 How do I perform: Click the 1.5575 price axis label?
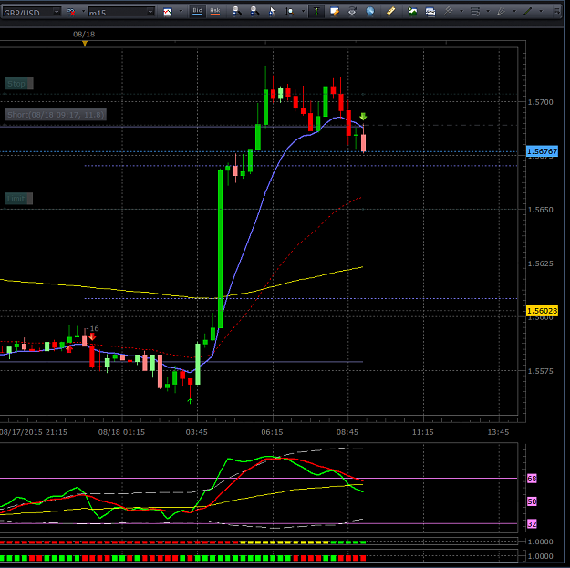point(541,371)
